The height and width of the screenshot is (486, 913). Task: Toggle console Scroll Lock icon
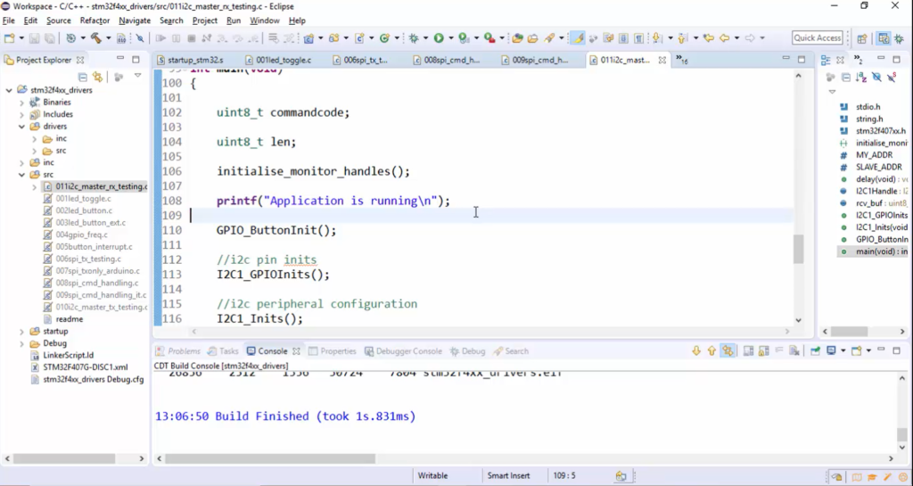763,350
